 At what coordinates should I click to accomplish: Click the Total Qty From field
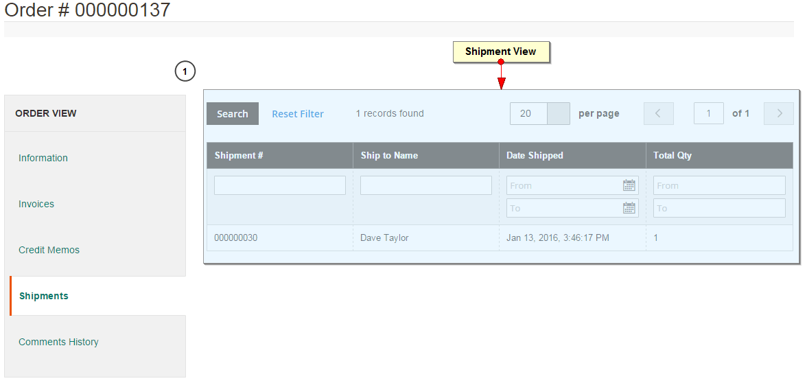718,185
